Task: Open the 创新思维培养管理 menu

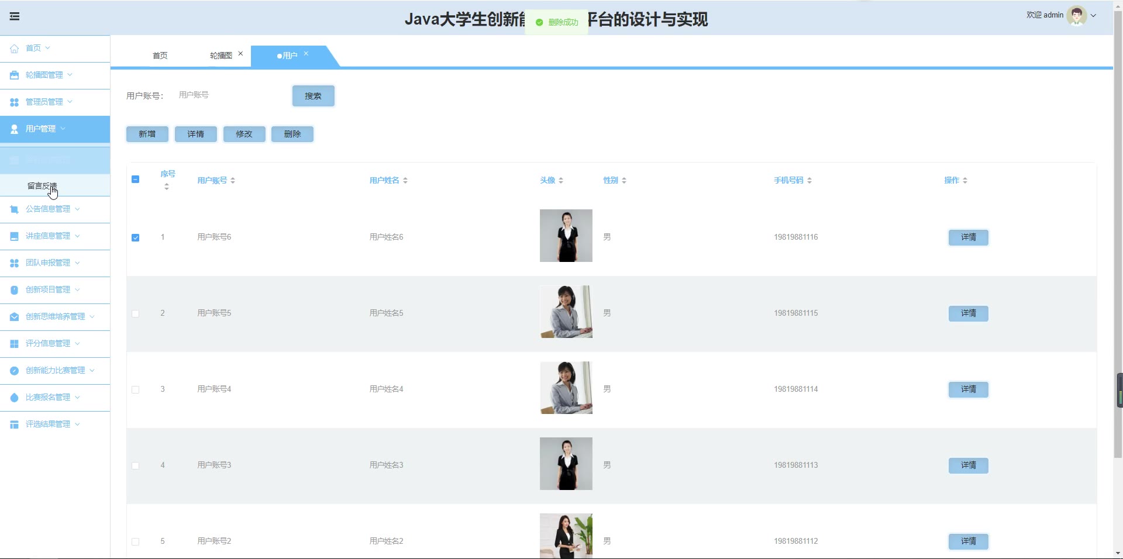Action: (55, 317)
